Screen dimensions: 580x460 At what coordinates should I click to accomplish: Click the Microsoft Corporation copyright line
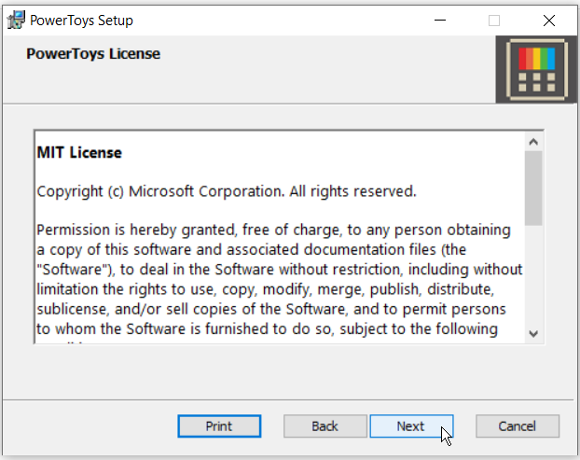click(x=227, y=191)
